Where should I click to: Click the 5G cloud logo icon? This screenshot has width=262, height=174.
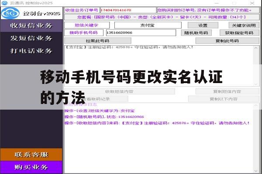10,13
